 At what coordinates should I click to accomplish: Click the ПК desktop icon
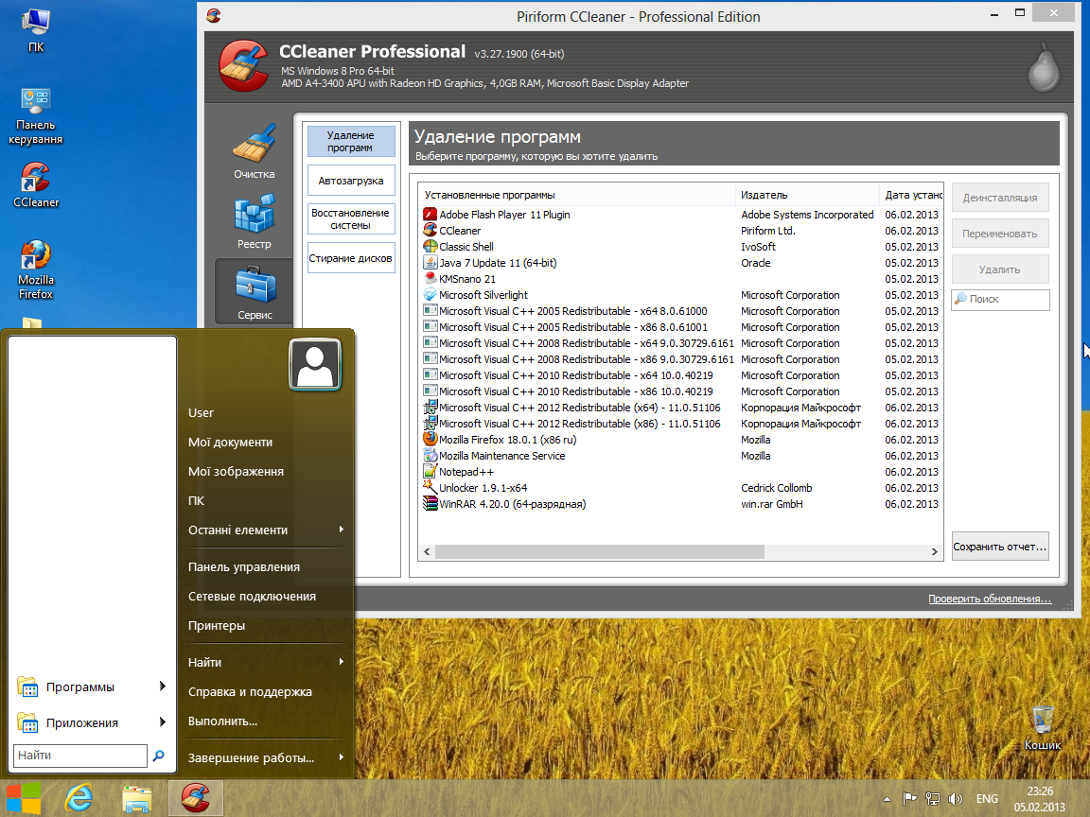(x=35, y=22)
